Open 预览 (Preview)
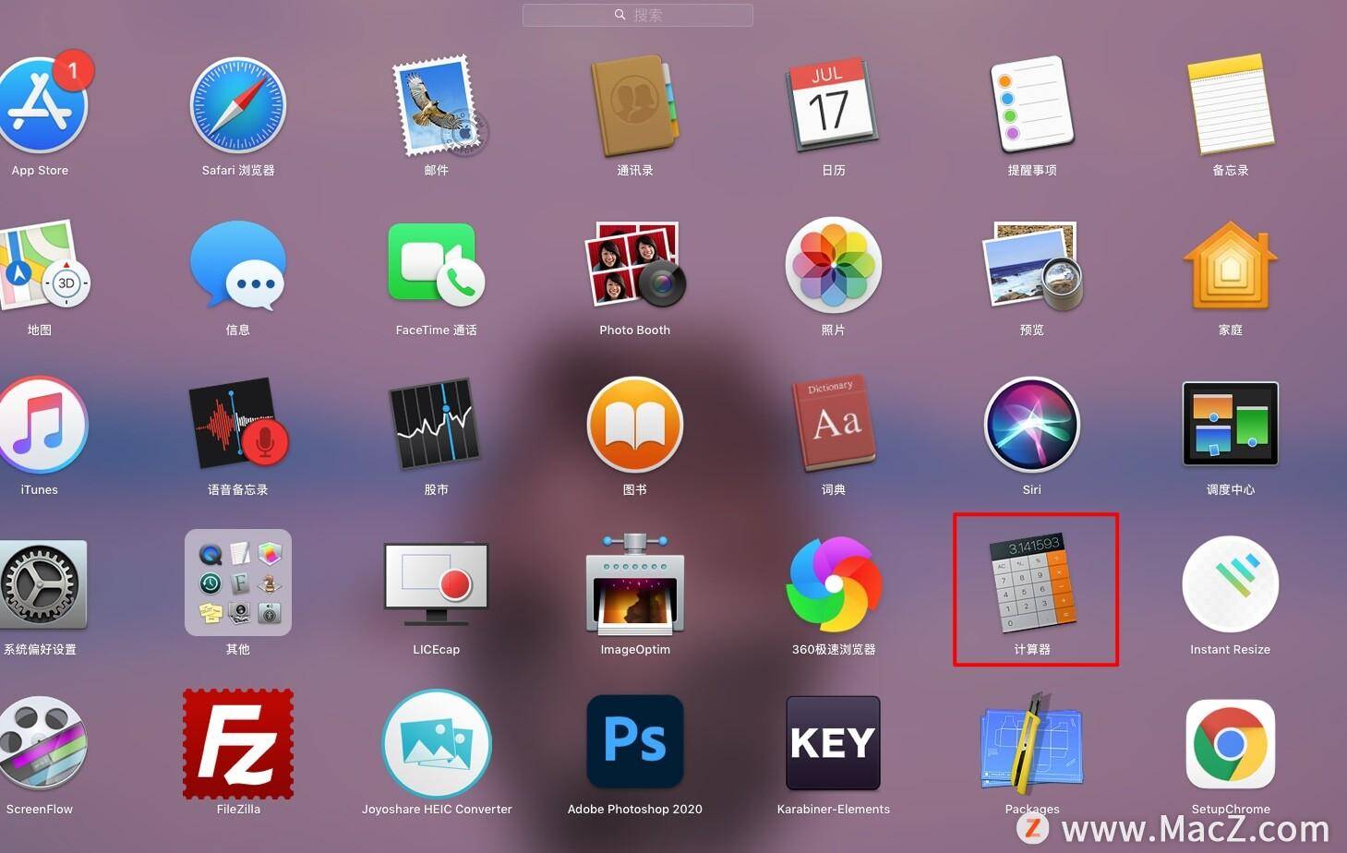The height and width of the screenshot is (853, 1347). point(1031,265)
